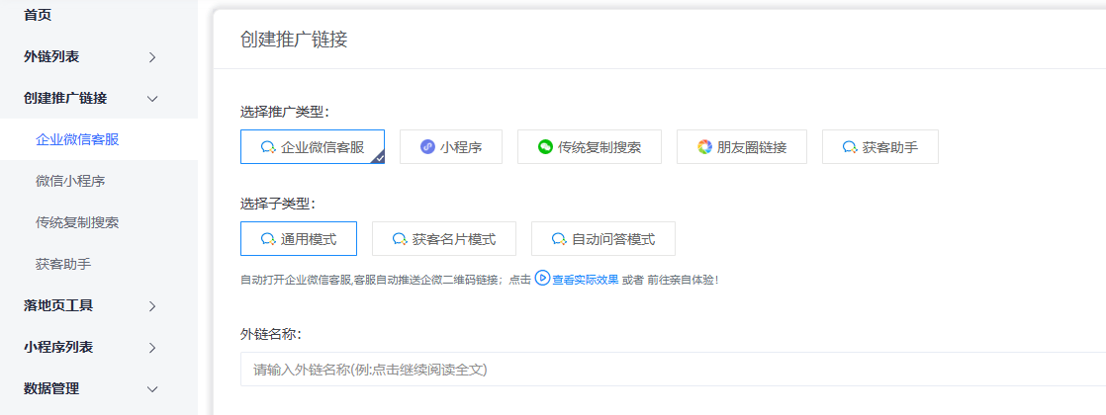1106x415 pixels.
Task: Click the 获客名片模式 chat icon
Action: click(400, 239)
